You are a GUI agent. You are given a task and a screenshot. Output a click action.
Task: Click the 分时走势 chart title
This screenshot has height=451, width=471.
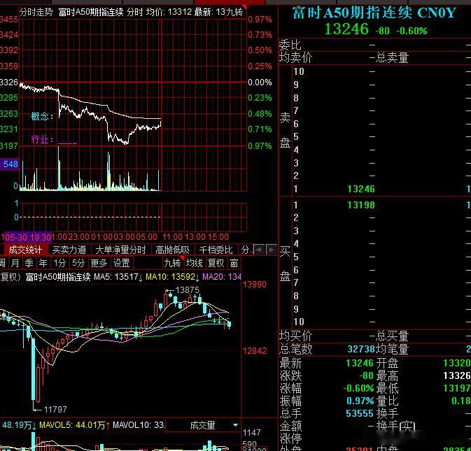click(36, 13)
